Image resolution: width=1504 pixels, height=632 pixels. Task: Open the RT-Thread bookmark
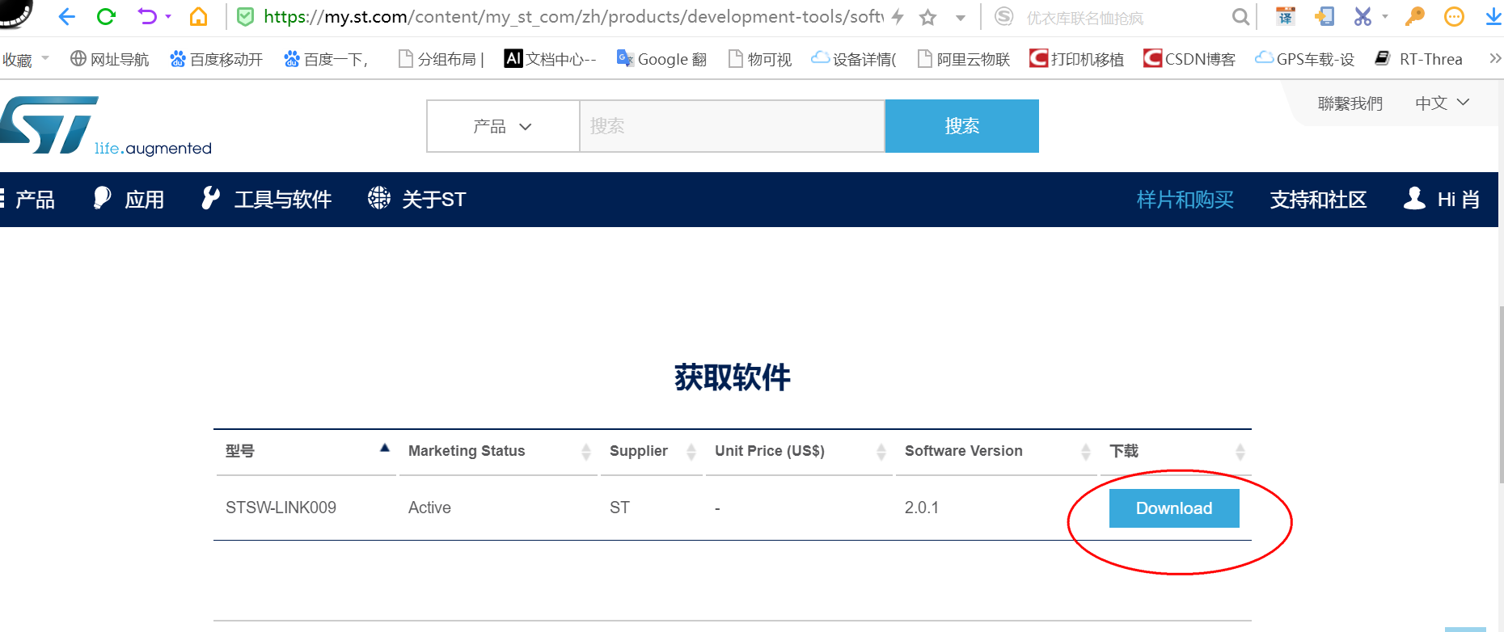(x=1419, y=59)
